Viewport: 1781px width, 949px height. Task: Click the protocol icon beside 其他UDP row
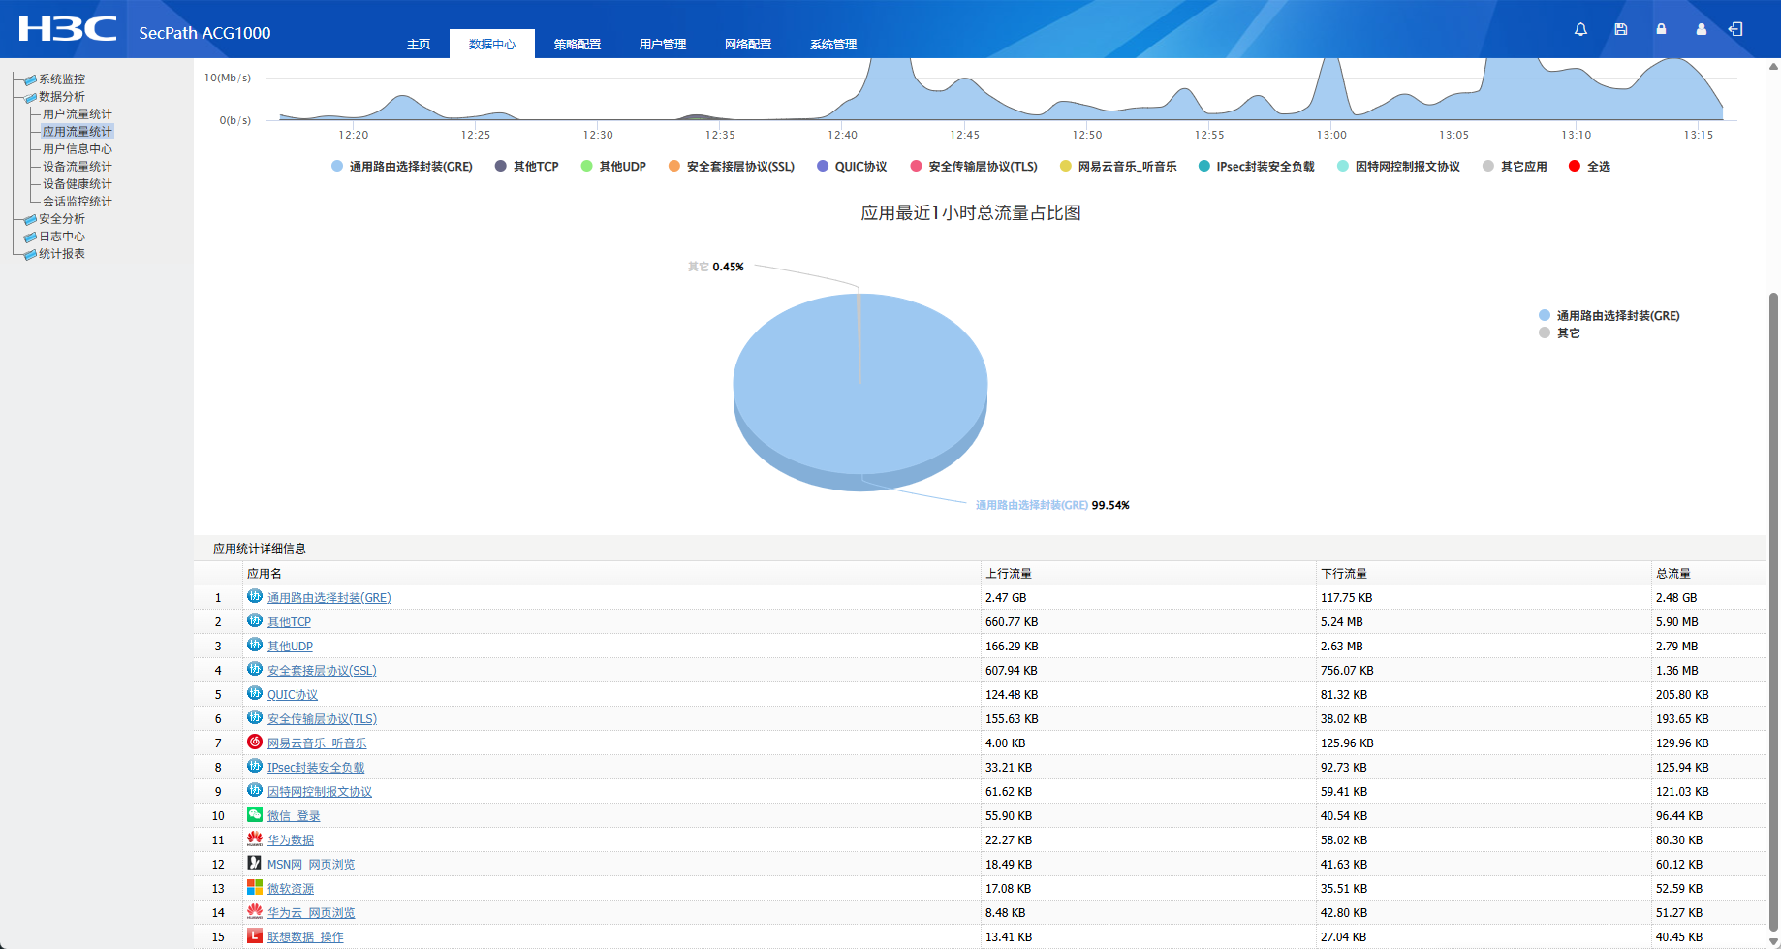tap(255, 645)
